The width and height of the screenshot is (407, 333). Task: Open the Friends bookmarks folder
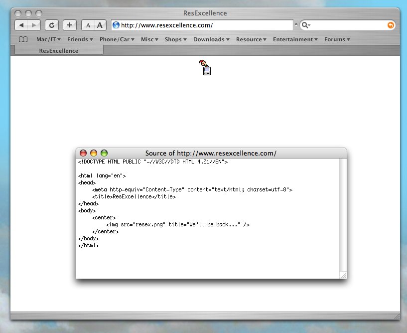point(80,39)
